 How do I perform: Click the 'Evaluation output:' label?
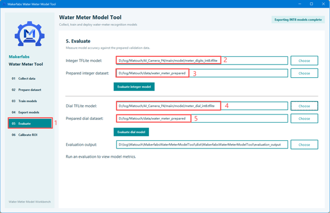(81, 145)
